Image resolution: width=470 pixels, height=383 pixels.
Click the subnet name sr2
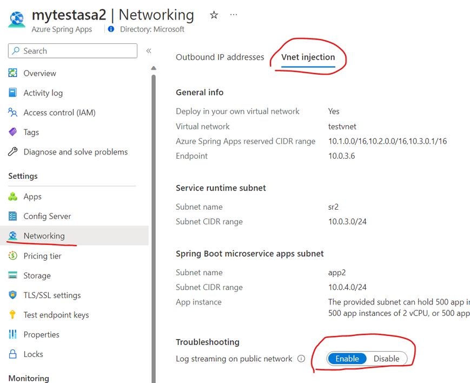point(333,207)
